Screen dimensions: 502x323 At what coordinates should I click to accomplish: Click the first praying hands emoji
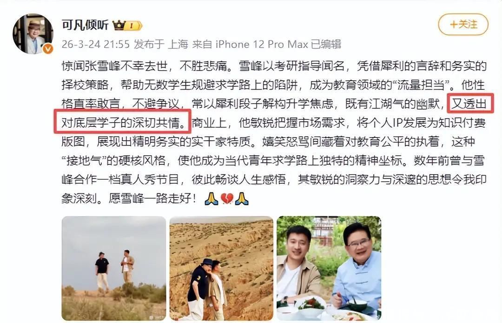[211, 198]
